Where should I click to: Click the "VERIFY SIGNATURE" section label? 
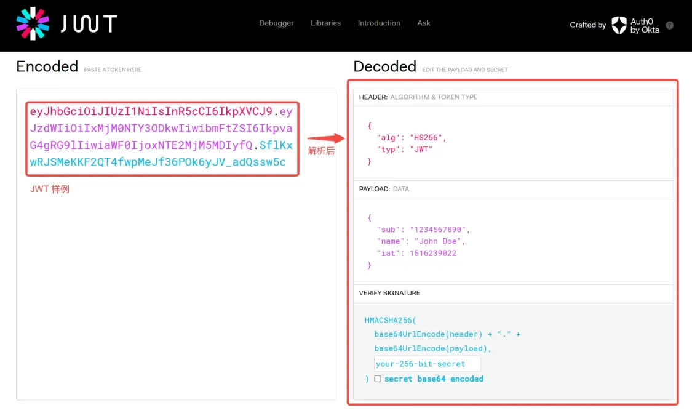point(390,293)
